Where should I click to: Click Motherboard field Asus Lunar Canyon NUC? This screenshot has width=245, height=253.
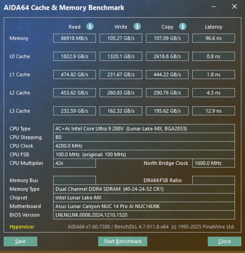pos(144,206)
